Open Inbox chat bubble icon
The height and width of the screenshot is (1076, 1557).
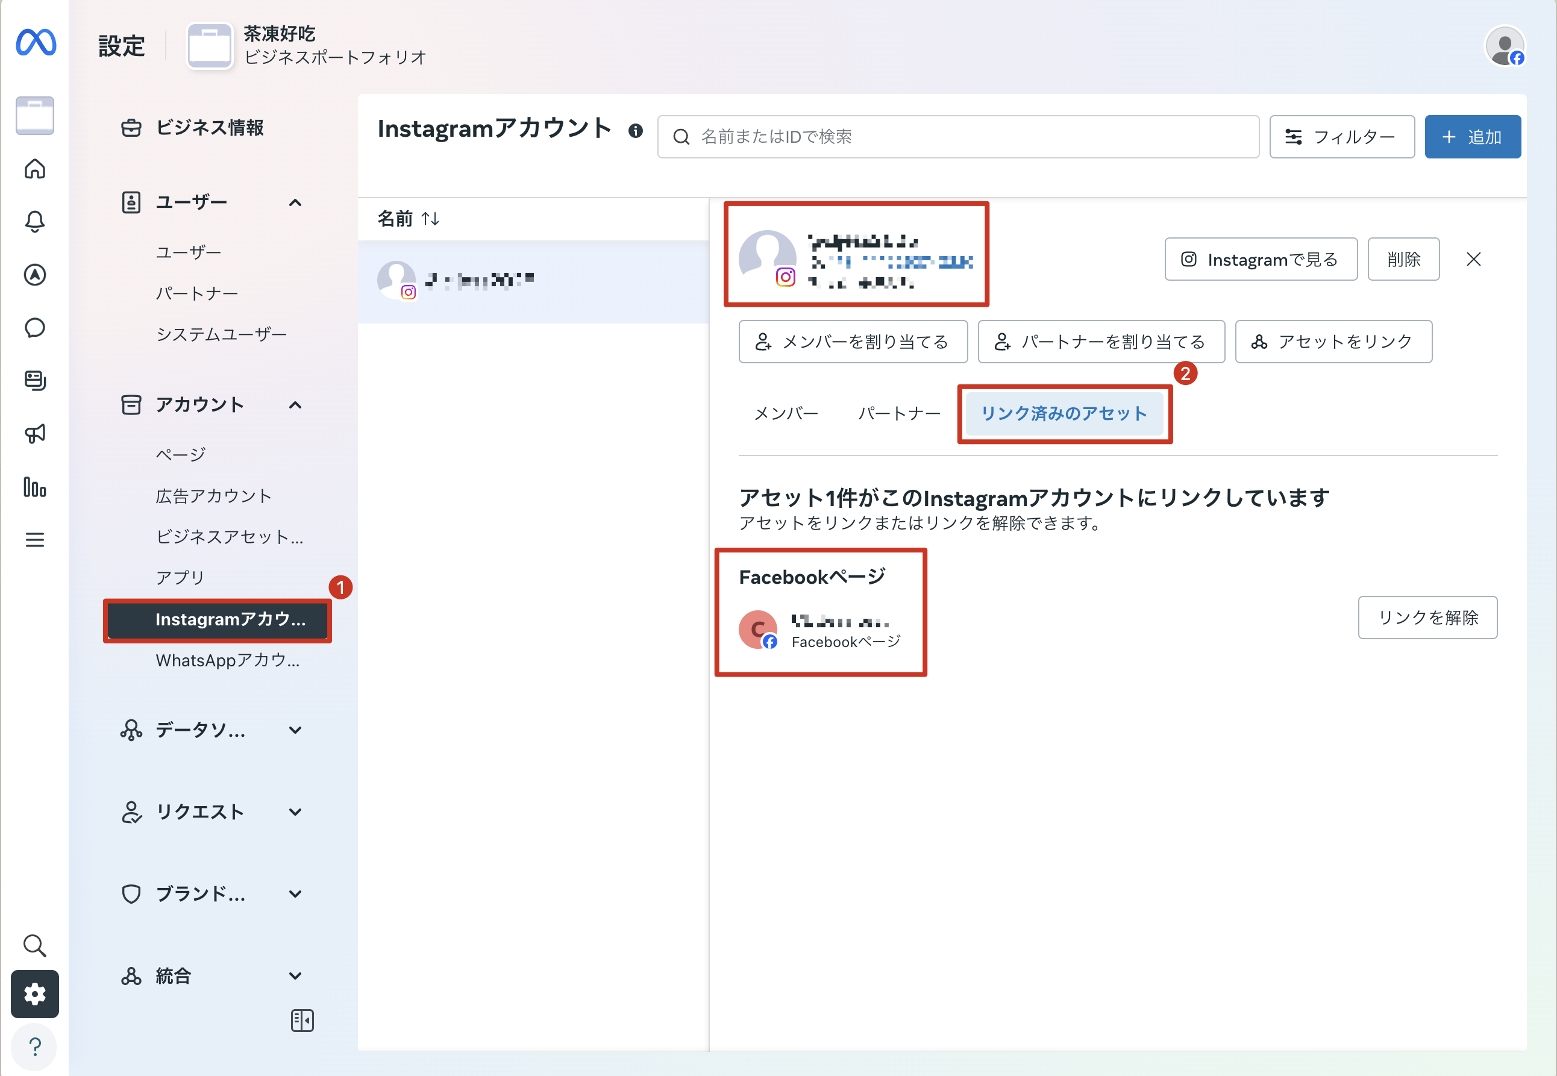point(35,328)
